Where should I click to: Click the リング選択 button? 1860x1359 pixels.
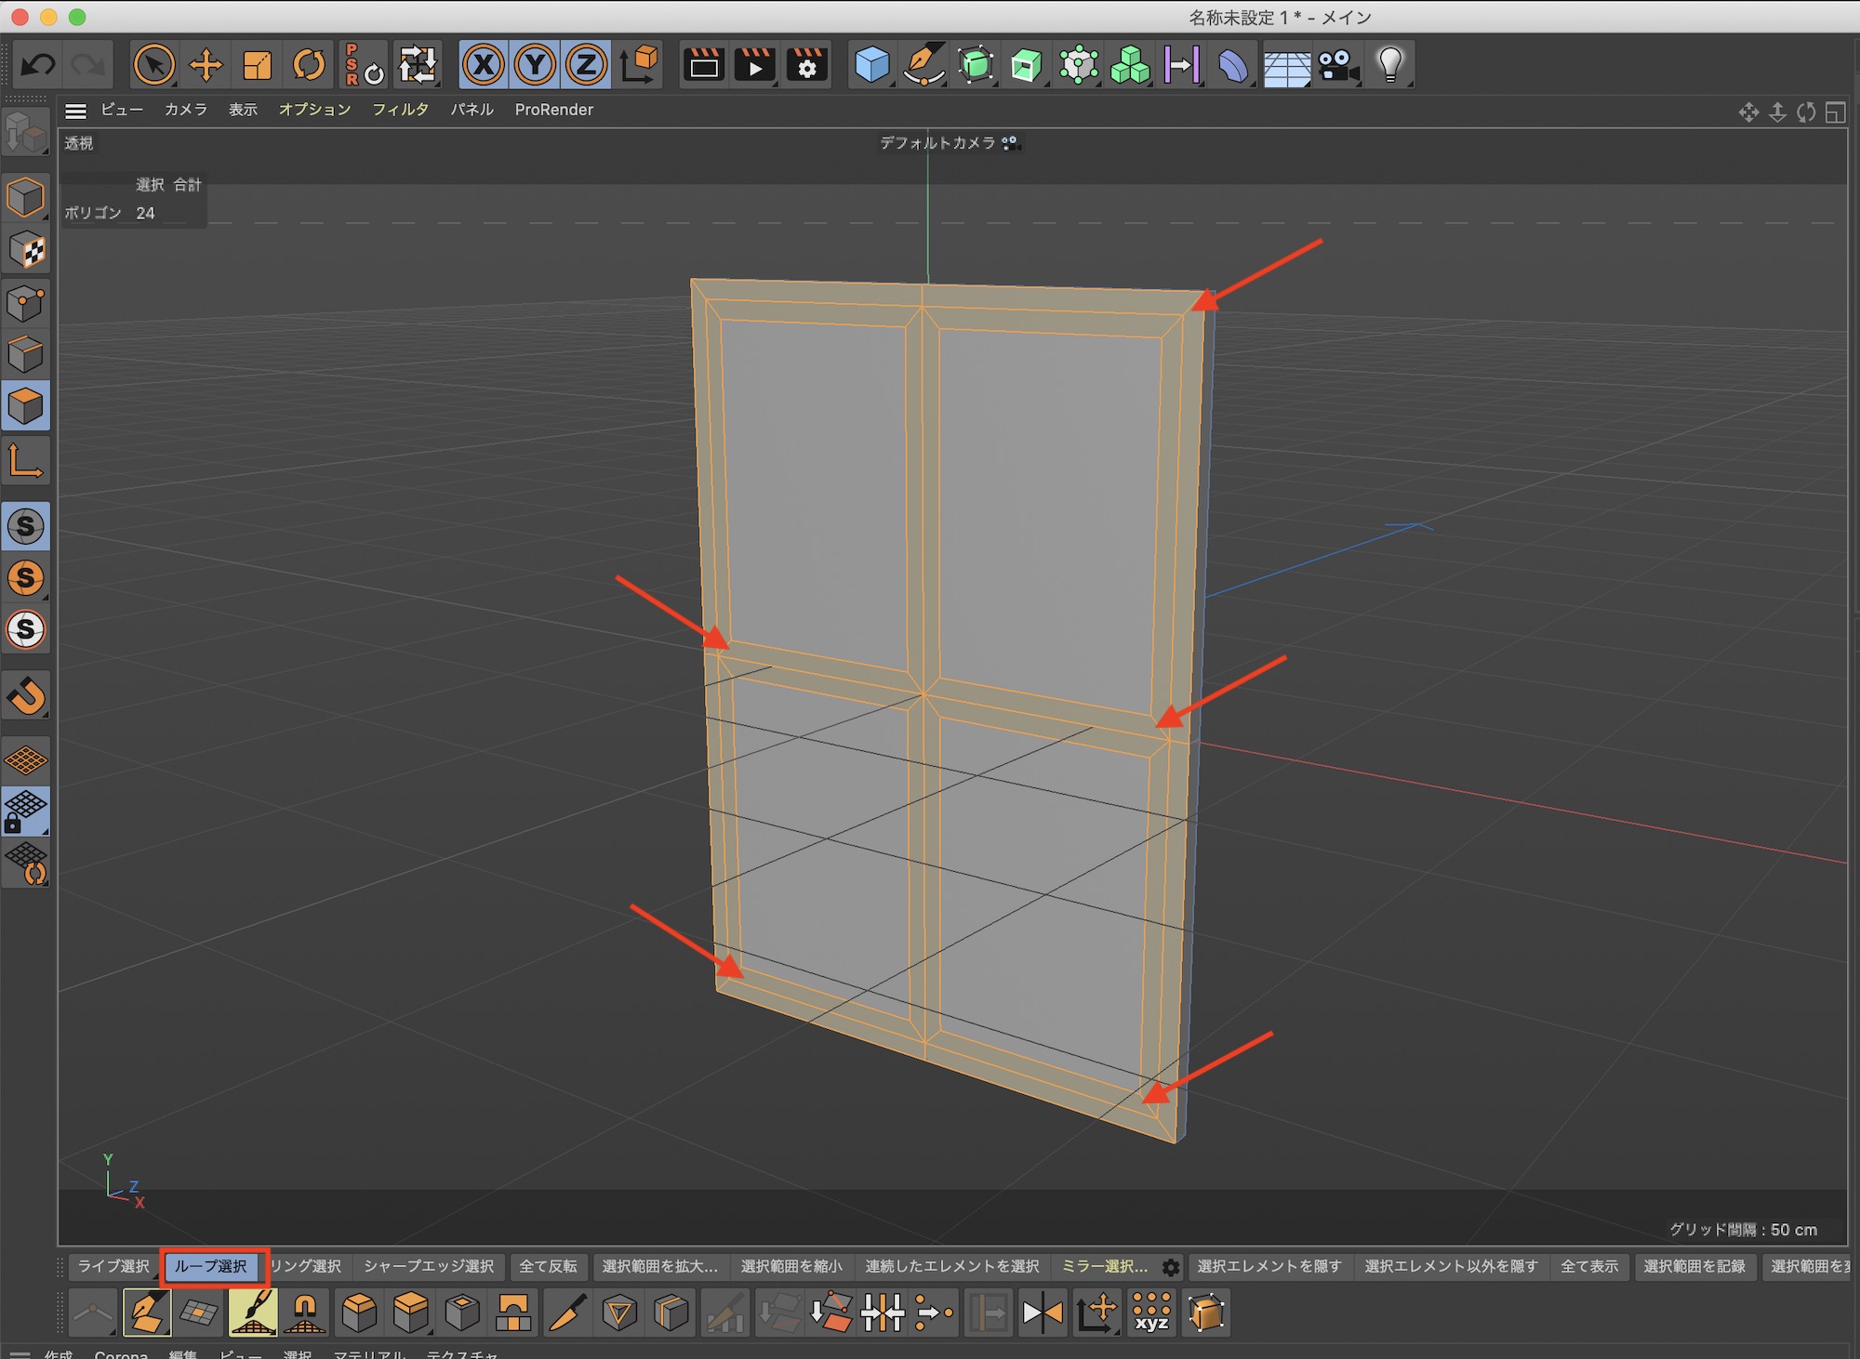(306, 1266)
